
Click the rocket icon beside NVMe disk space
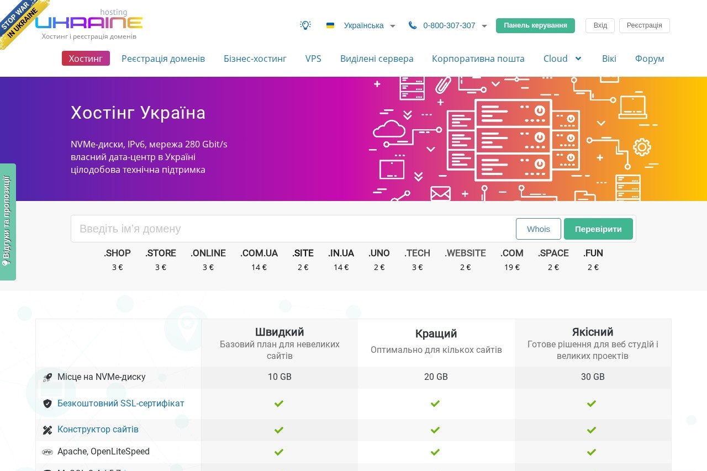click(48, 378)
